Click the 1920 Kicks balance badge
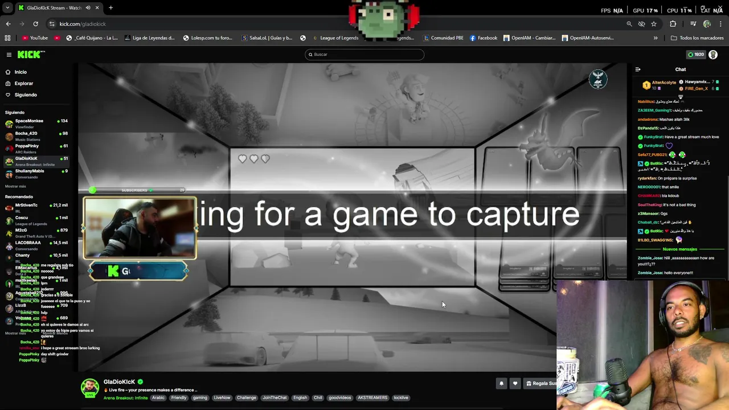Viewport: 729px width, 410px height. point(696,55)
